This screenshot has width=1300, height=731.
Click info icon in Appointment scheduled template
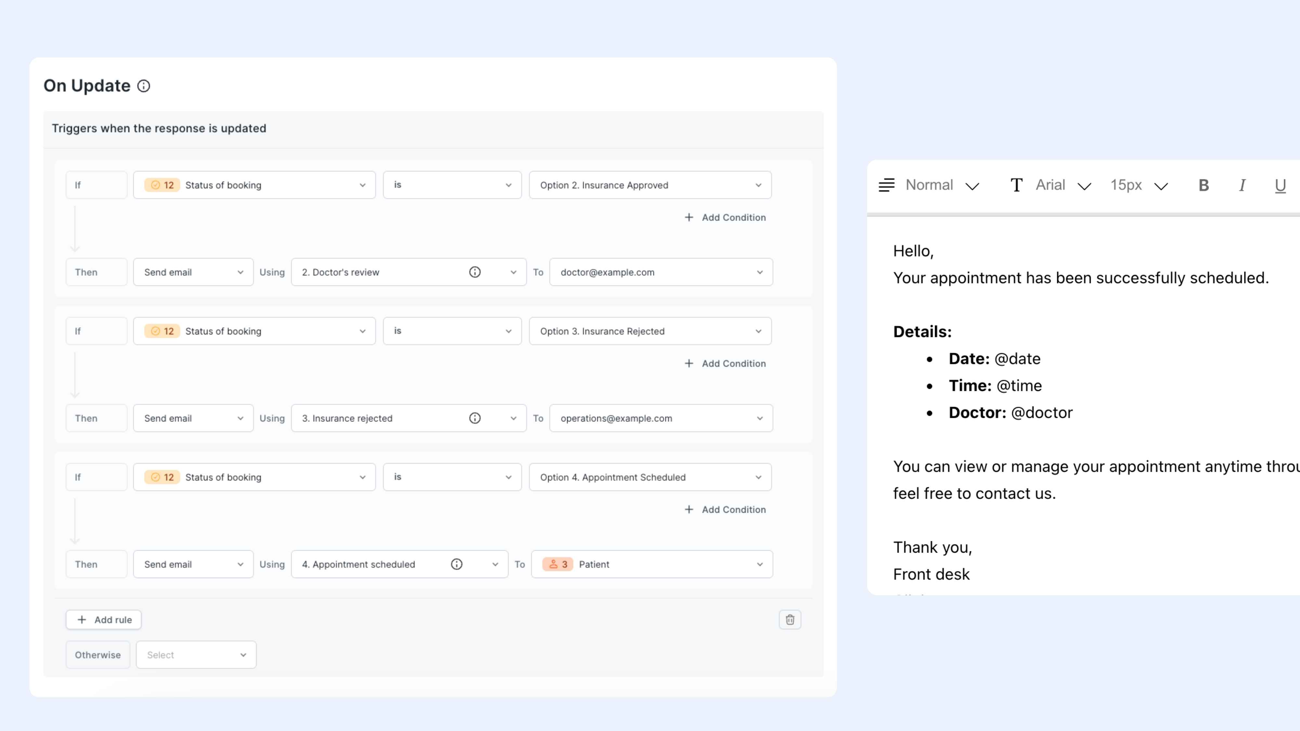(456, 565)
